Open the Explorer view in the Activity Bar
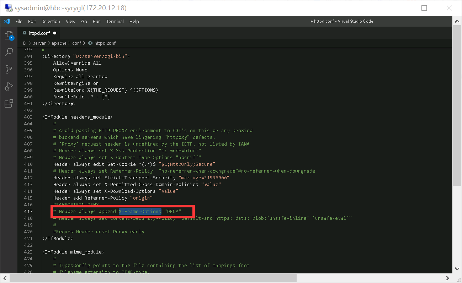The height and width of the screenshot is (283, 462). pyautogui.click(x=9, y=34)
